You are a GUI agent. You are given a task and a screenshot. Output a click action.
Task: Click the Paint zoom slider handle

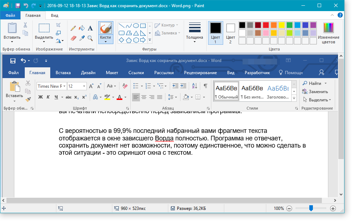pos(311,208)
